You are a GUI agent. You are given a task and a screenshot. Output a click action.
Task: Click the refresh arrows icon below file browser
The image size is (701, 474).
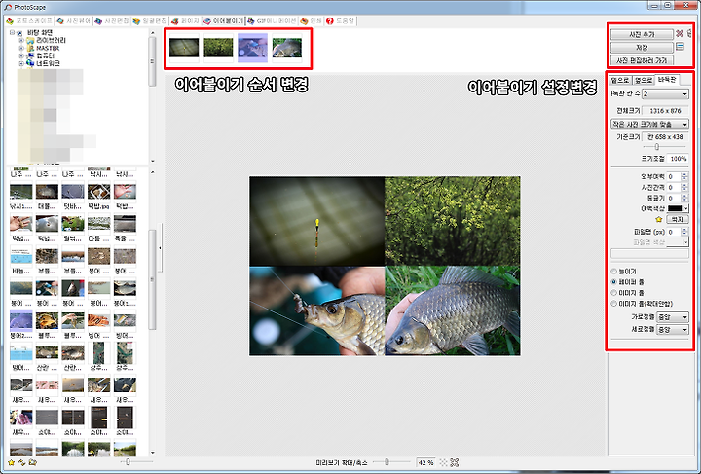pos(21,462)
